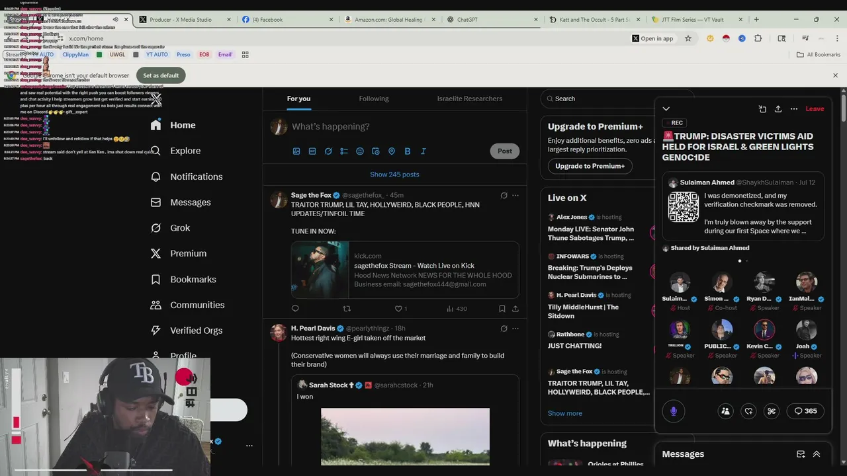This screenshot has height=476, width=847.
Task: Repost Sage the Fox's post
Action: [347, 309]
